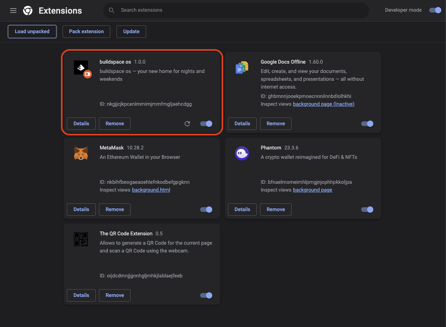Screen dimensions: 446x327
Task: Click the Pack extension button
Action: (86, 32)
